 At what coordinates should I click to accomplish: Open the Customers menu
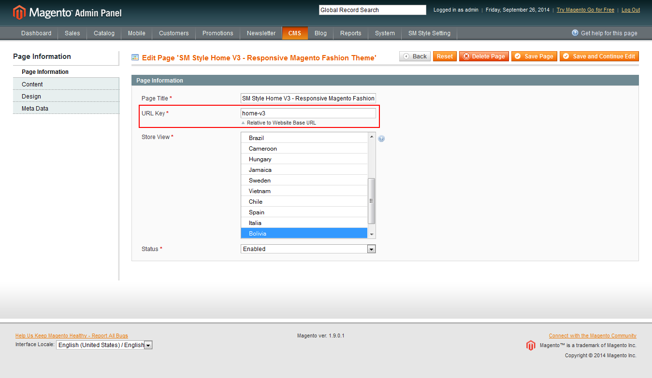coord(174,33)
